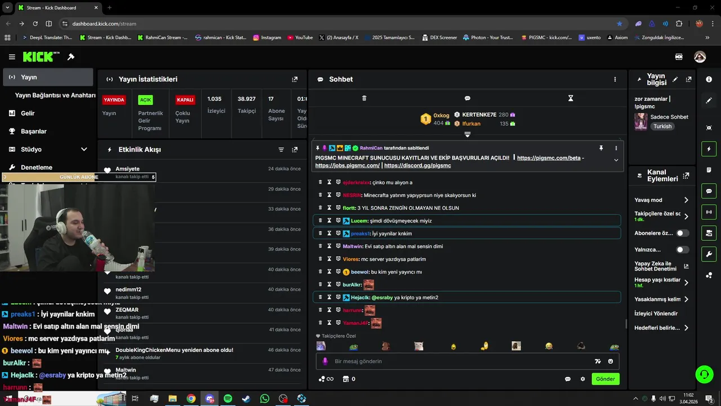Open pinned message three-dot options

pyautogui.click(x=616, y=148)
